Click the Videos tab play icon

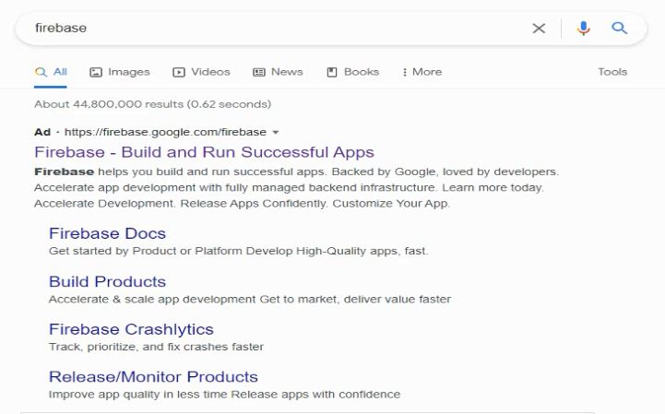pos(179,72)
